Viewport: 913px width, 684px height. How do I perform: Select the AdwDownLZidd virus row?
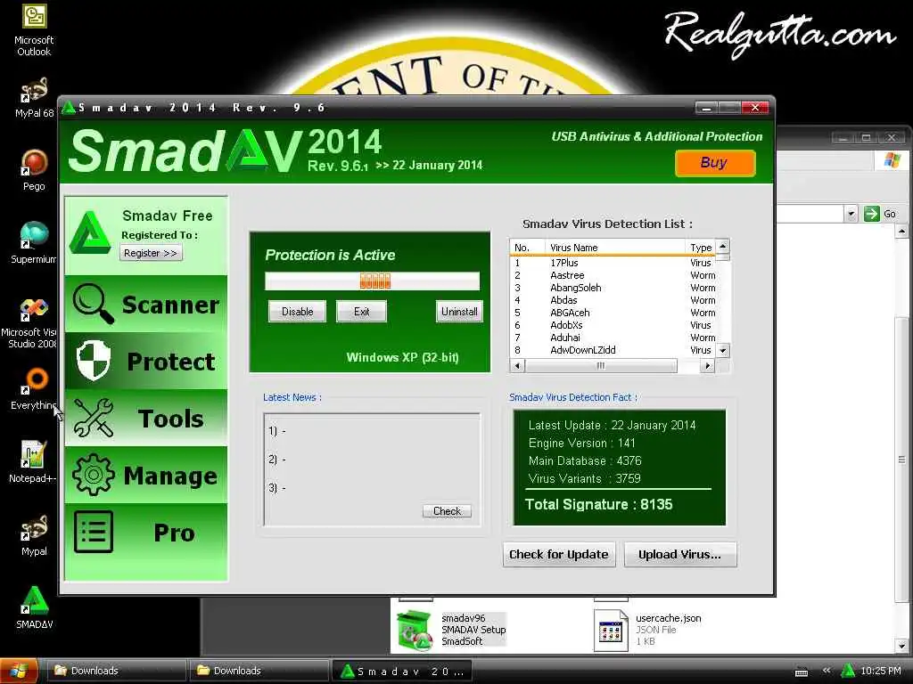[x=613, y=350]
